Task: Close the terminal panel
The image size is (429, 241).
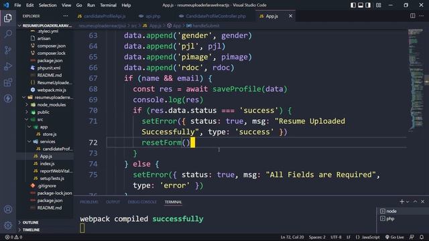Action: (x=423, y=202)
